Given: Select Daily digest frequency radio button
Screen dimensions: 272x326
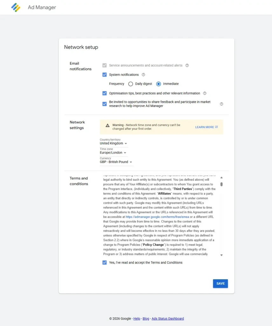Looking at the screenshot, I should (131, 84).
